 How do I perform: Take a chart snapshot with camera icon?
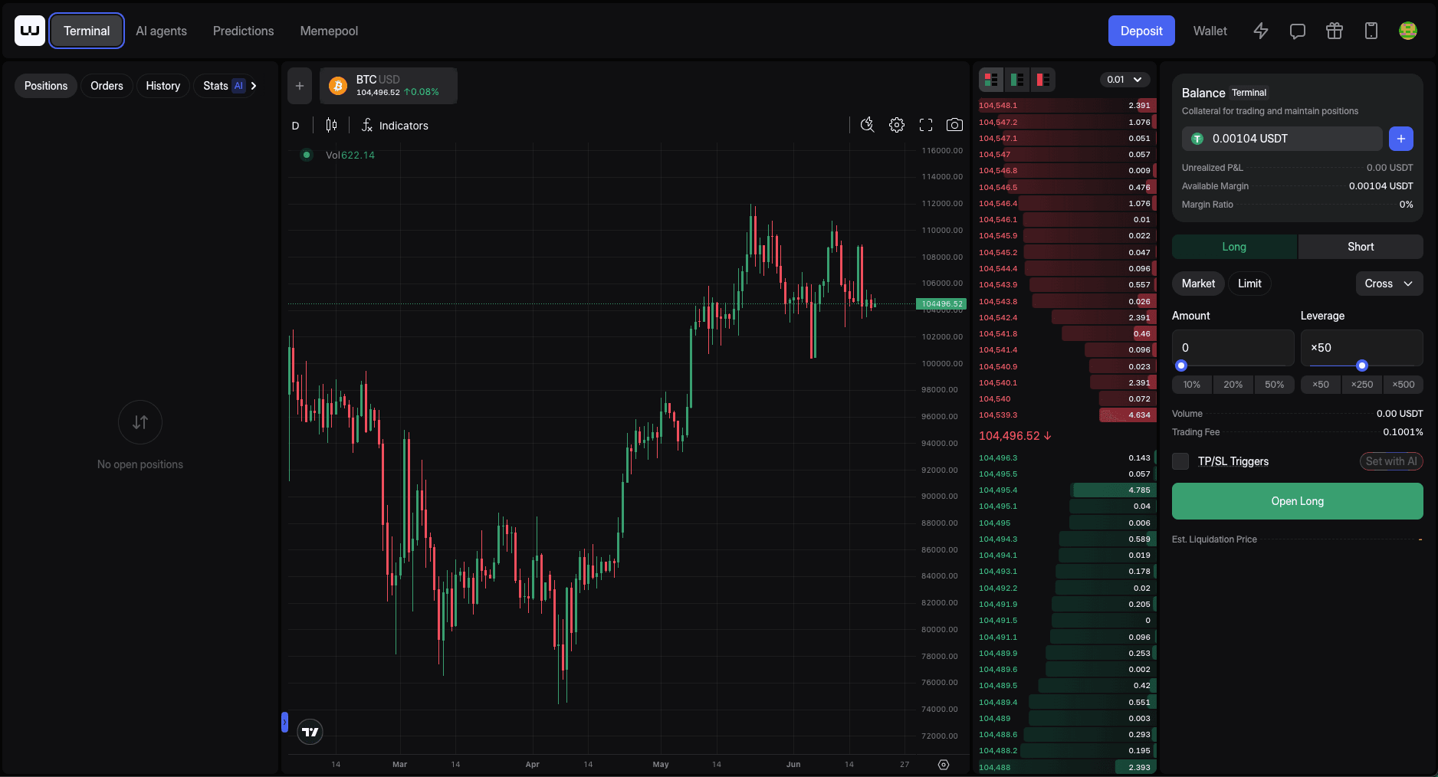[x=954, y=125]
